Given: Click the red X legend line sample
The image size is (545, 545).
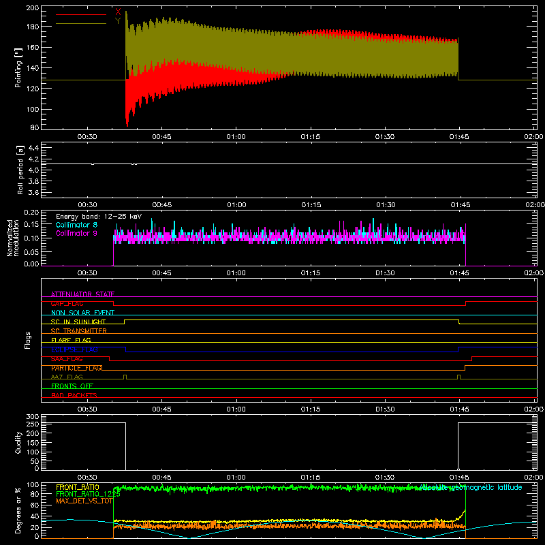Looking at the screenshot, I should pos(81,14).
